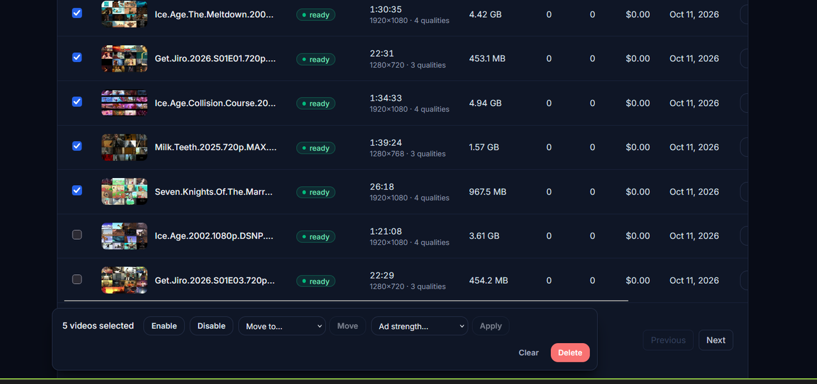This screenshot has width=817, height=384.
Task: Click the Milk.Teeth.2025 video thumbnail
Action: pos(124,147)
